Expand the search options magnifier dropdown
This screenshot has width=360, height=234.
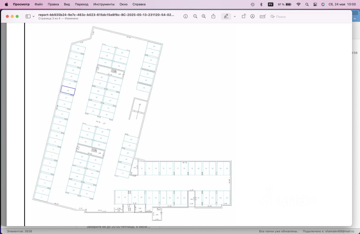coord(273,17)
